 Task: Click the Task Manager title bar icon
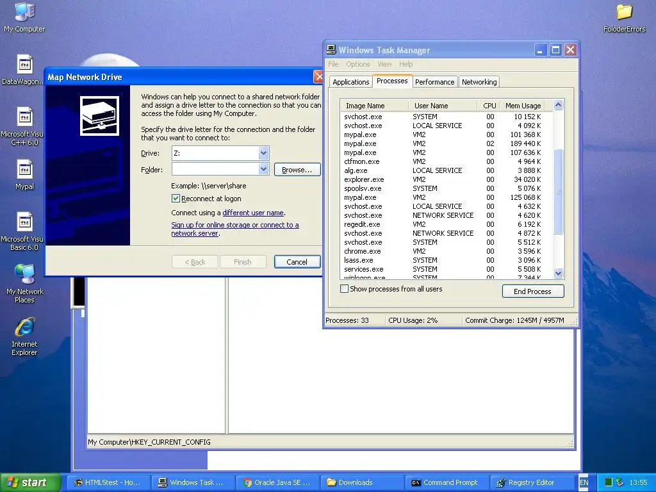pyautogui.click(x=331, y=50)
